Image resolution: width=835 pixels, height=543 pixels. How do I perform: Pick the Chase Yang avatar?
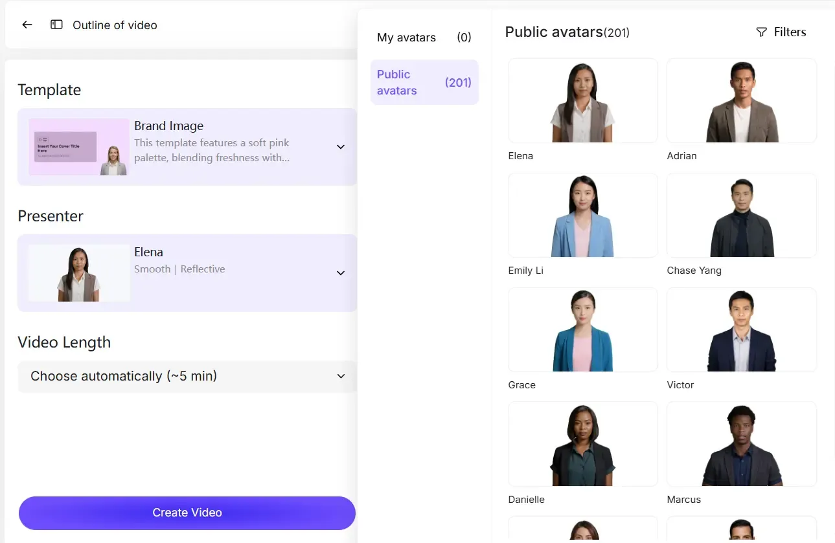click(x=741, y=216)
